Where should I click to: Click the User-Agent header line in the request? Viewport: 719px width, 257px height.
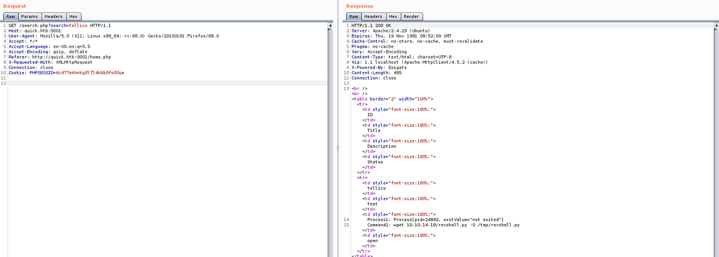[113, 36]
